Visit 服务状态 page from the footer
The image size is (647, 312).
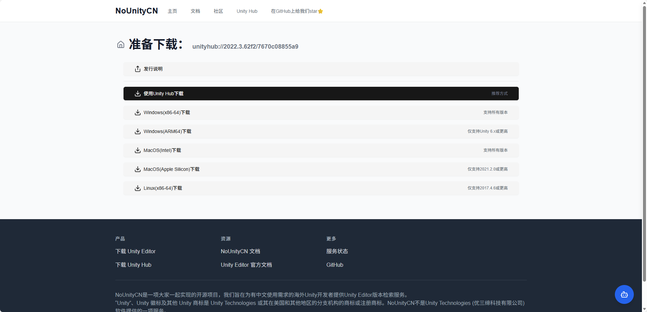337,251
